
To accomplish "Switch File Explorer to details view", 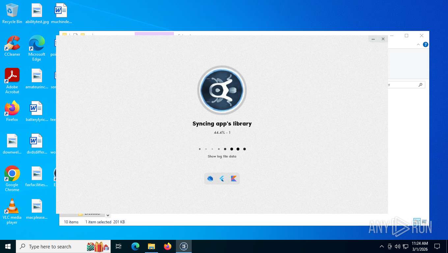I will coord(417,222).
